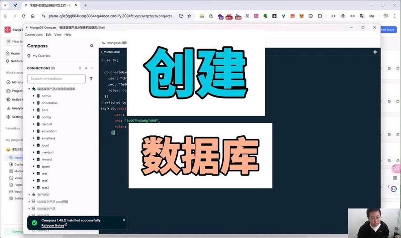The height and width of the screenshot is (238, 401).
Task: Click favorite star of 福建数据产品2 connection
Action: pos(33,89)
